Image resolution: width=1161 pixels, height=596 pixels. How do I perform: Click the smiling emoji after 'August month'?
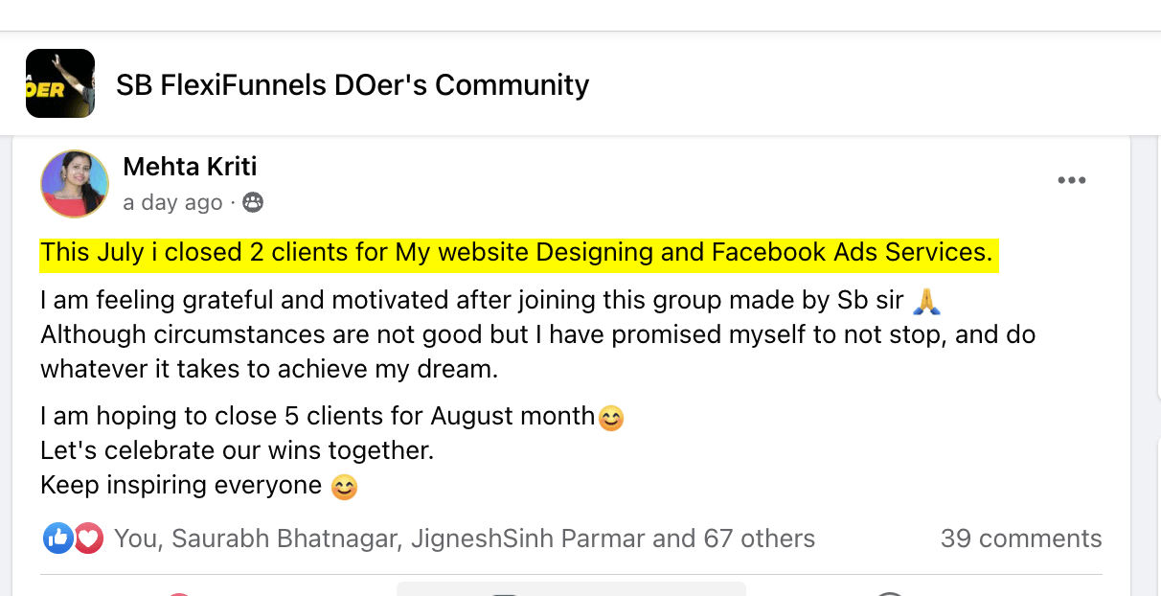pos(610,418)
